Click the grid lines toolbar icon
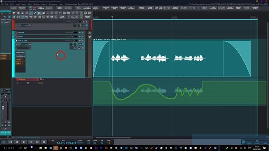269x151 pixels. (x=39, y=13)
